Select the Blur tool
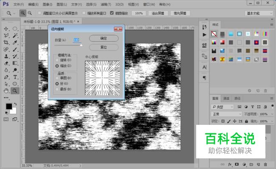 click(x=6, y=70)
